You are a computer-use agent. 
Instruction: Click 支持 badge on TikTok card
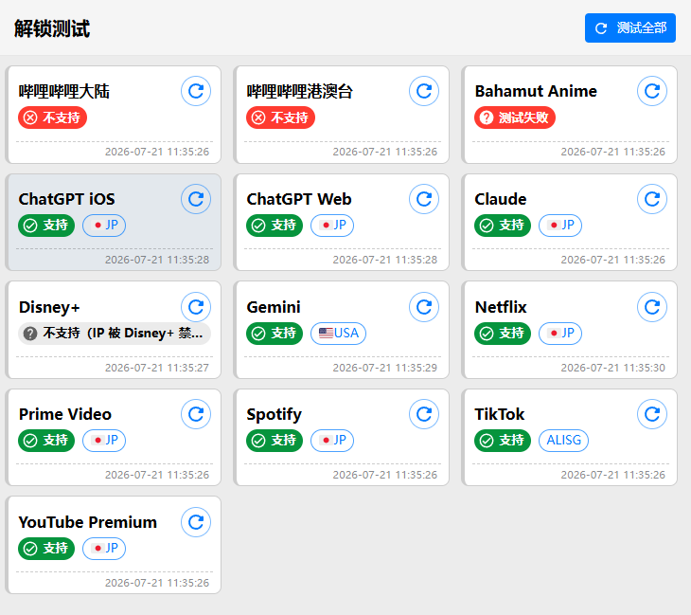click(503, 441)
